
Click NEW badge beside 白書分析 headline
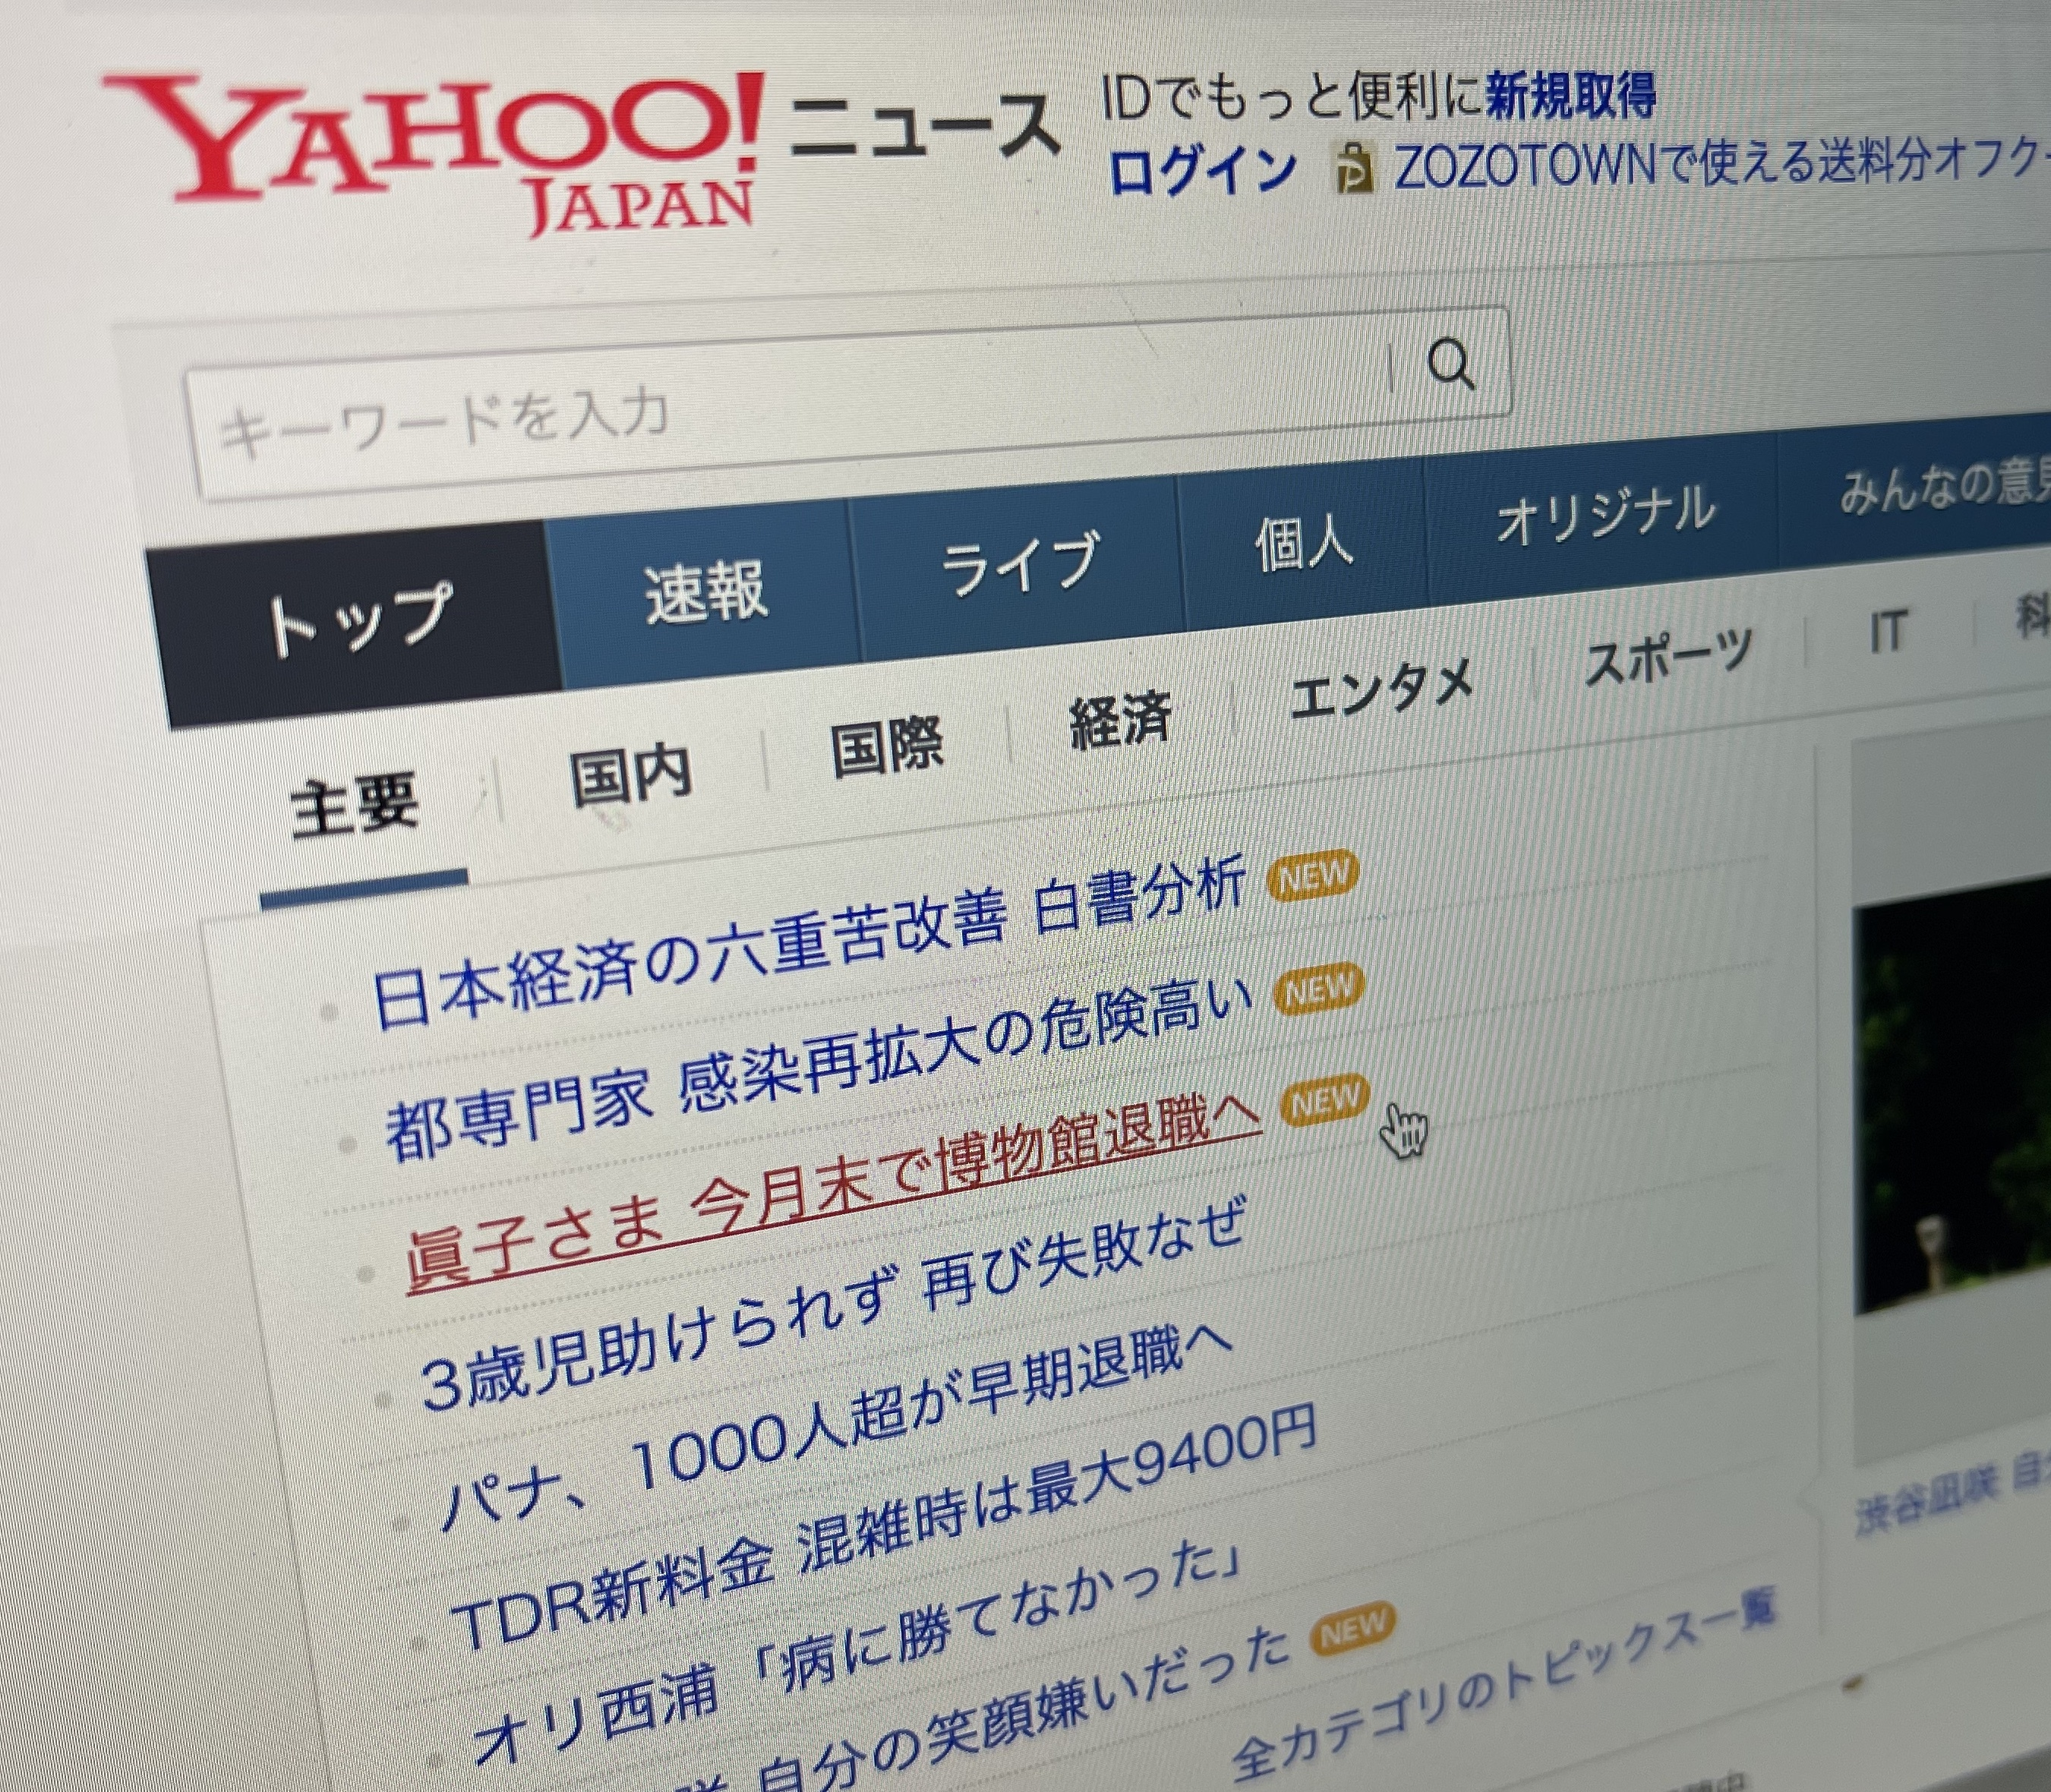[1312, 877]
